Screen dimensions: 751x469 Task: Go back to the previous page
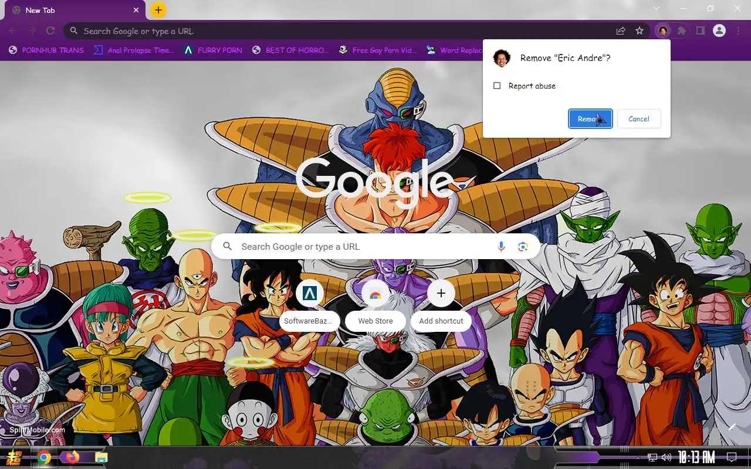(13, 31)
